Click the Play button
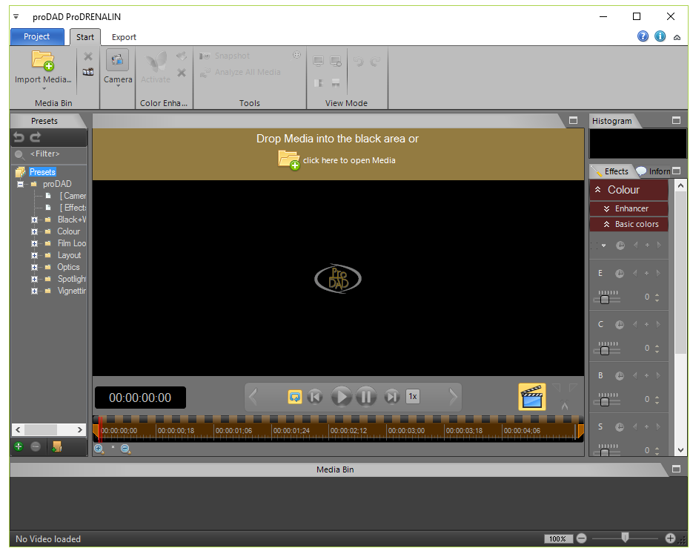Screen dimensions: 693x557 341,397
